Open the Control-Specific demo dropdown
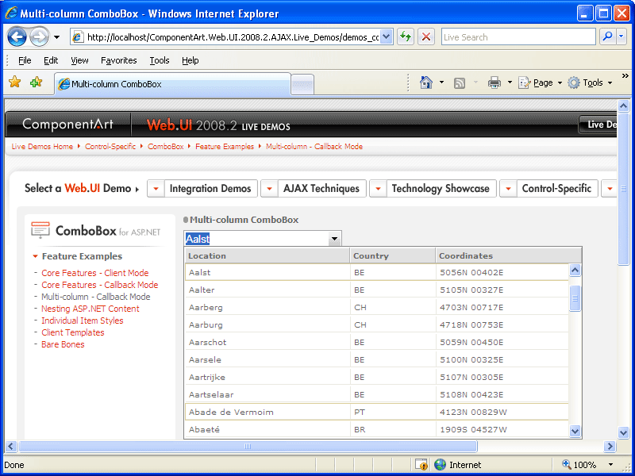 548,189
